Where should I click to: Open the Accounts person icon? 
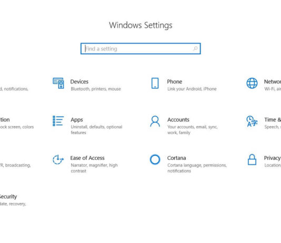(155, 121)
